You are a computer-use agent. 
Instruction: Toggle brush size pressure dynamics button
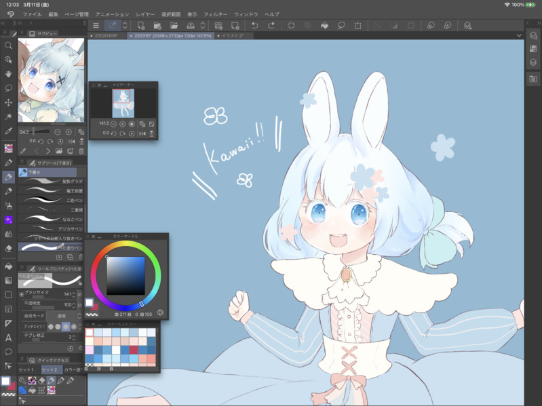79,294
